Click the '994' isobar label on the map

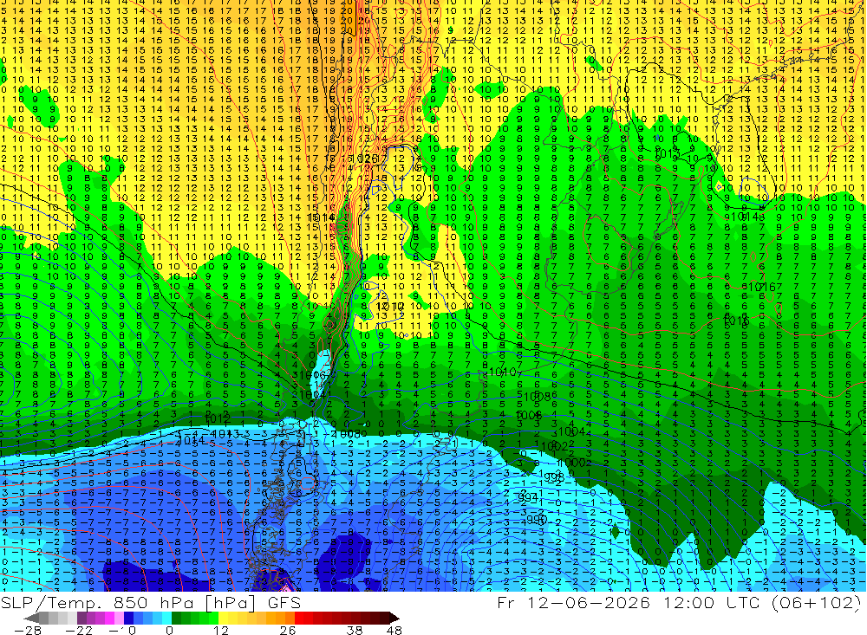pos(527,498)
